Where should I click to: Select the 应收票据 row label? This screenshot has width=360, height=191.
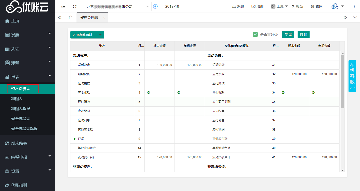(84, 83)
